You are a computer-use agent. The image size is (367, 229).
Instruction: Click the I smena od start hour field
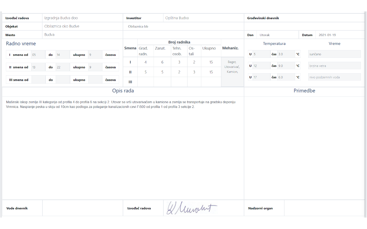[38, 55]
